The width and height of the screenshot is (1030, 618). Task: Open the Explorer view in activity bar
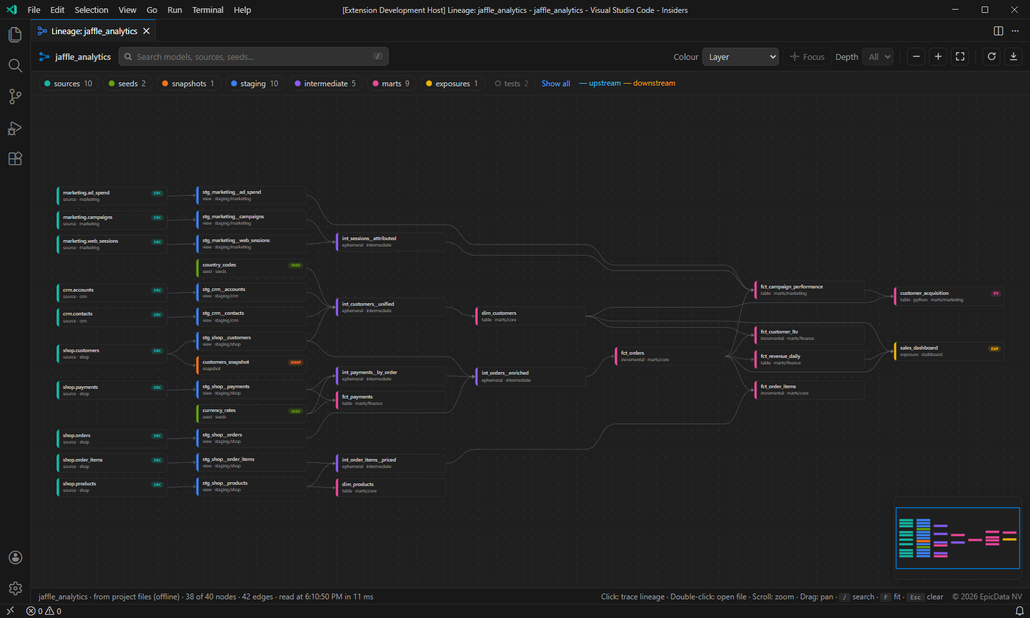(x=15, y=34)
